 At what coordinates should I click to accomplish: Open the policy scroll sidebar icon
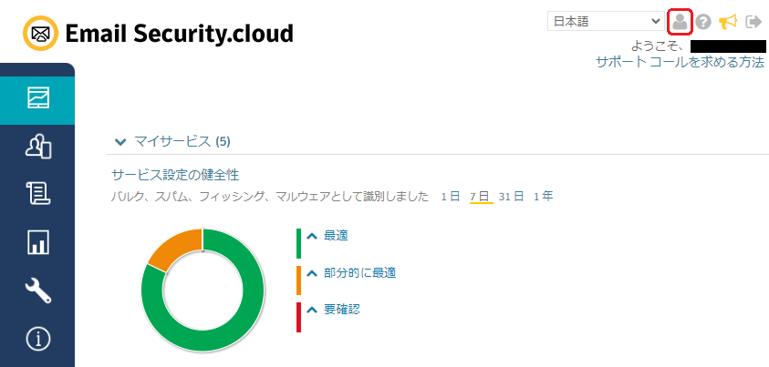(x=37, y=194)
